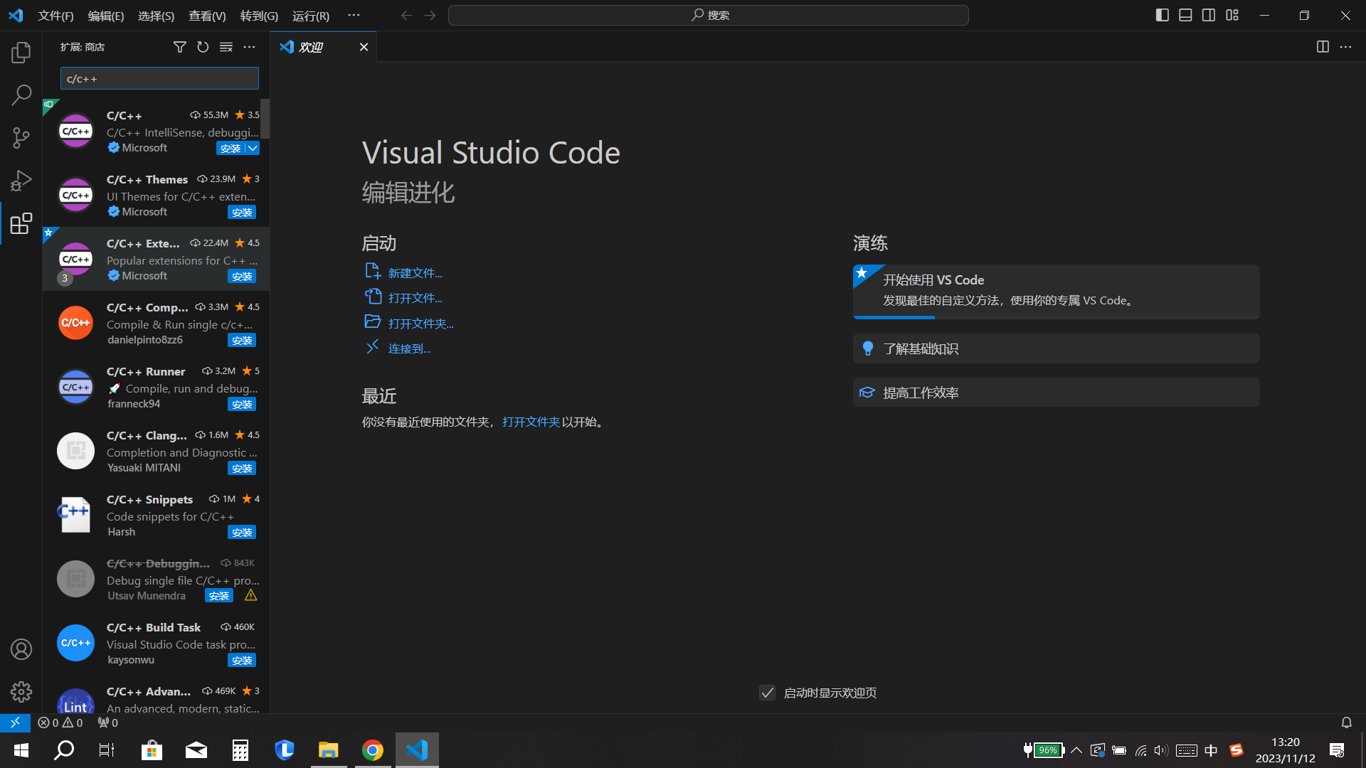Click the extensions list scrollbar
The image size is (1366, 768).
coord(265,119)
